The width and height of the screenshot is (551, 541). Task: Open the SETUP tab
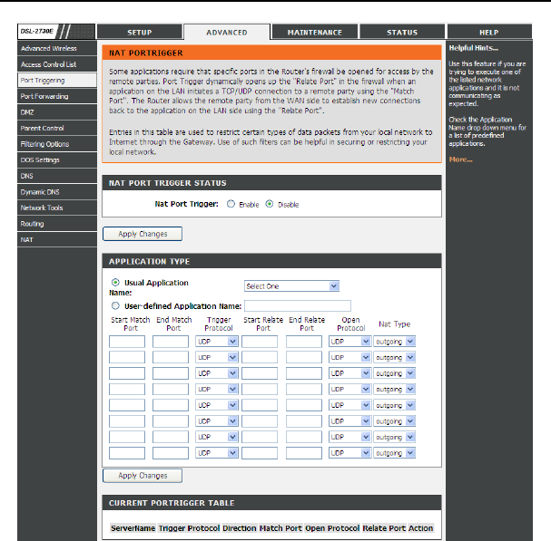[x=140, y=32]
